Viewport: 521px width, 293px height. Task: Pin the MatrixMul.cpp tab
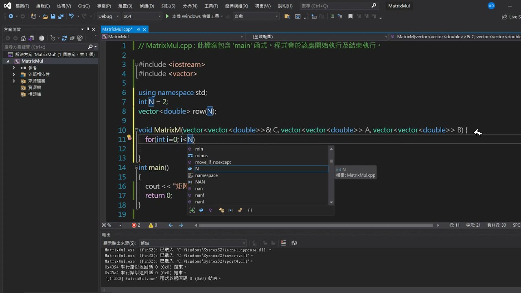138,29
